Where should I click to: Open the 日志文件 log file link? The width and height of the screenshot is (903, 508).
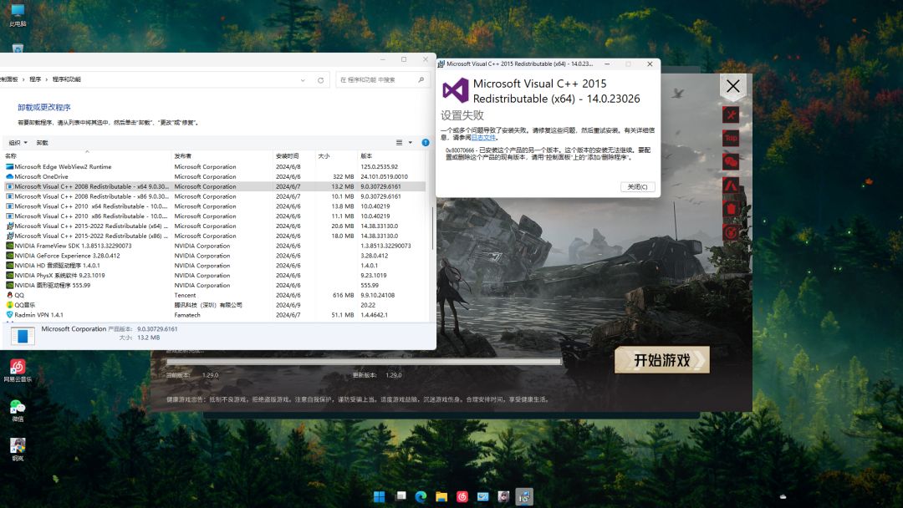click(483, 138)
